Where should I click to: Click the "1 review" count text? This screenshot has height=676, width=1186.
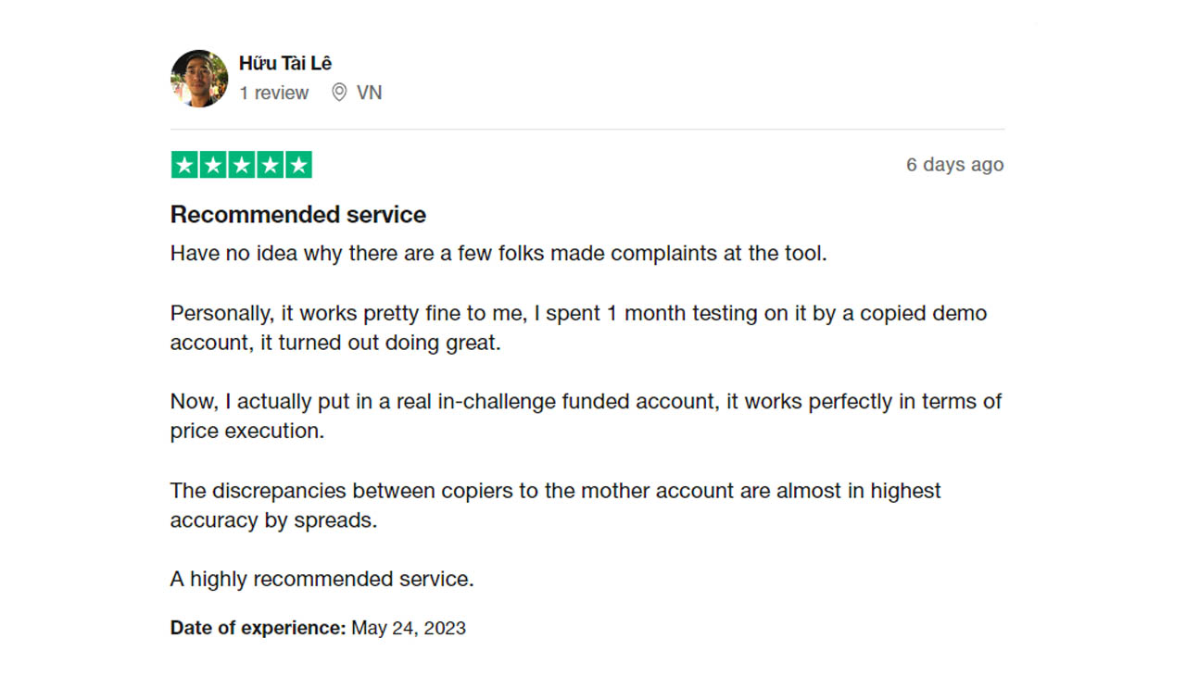click(x=273, y=93)
